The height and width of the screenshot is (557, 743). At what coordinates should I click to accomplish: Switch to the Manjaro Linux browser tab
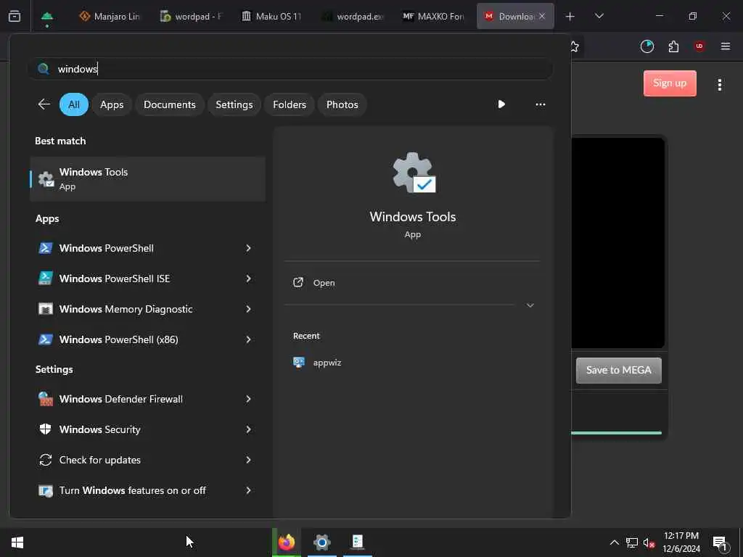point(110,16)
